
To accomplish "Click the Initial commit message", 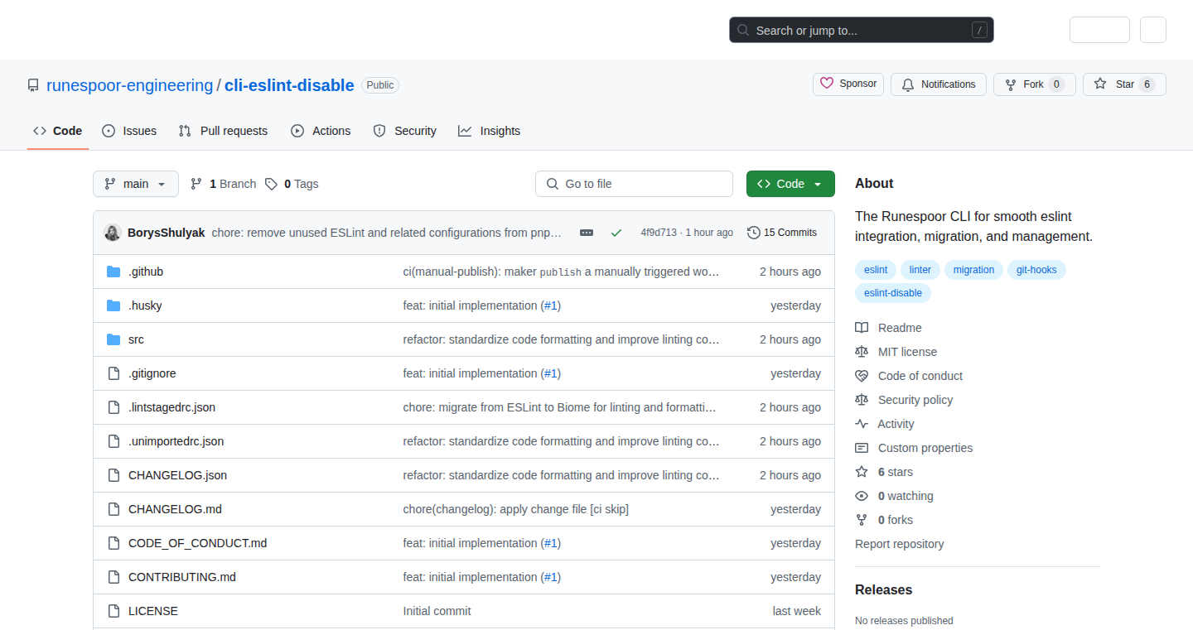I will (437, 611).
